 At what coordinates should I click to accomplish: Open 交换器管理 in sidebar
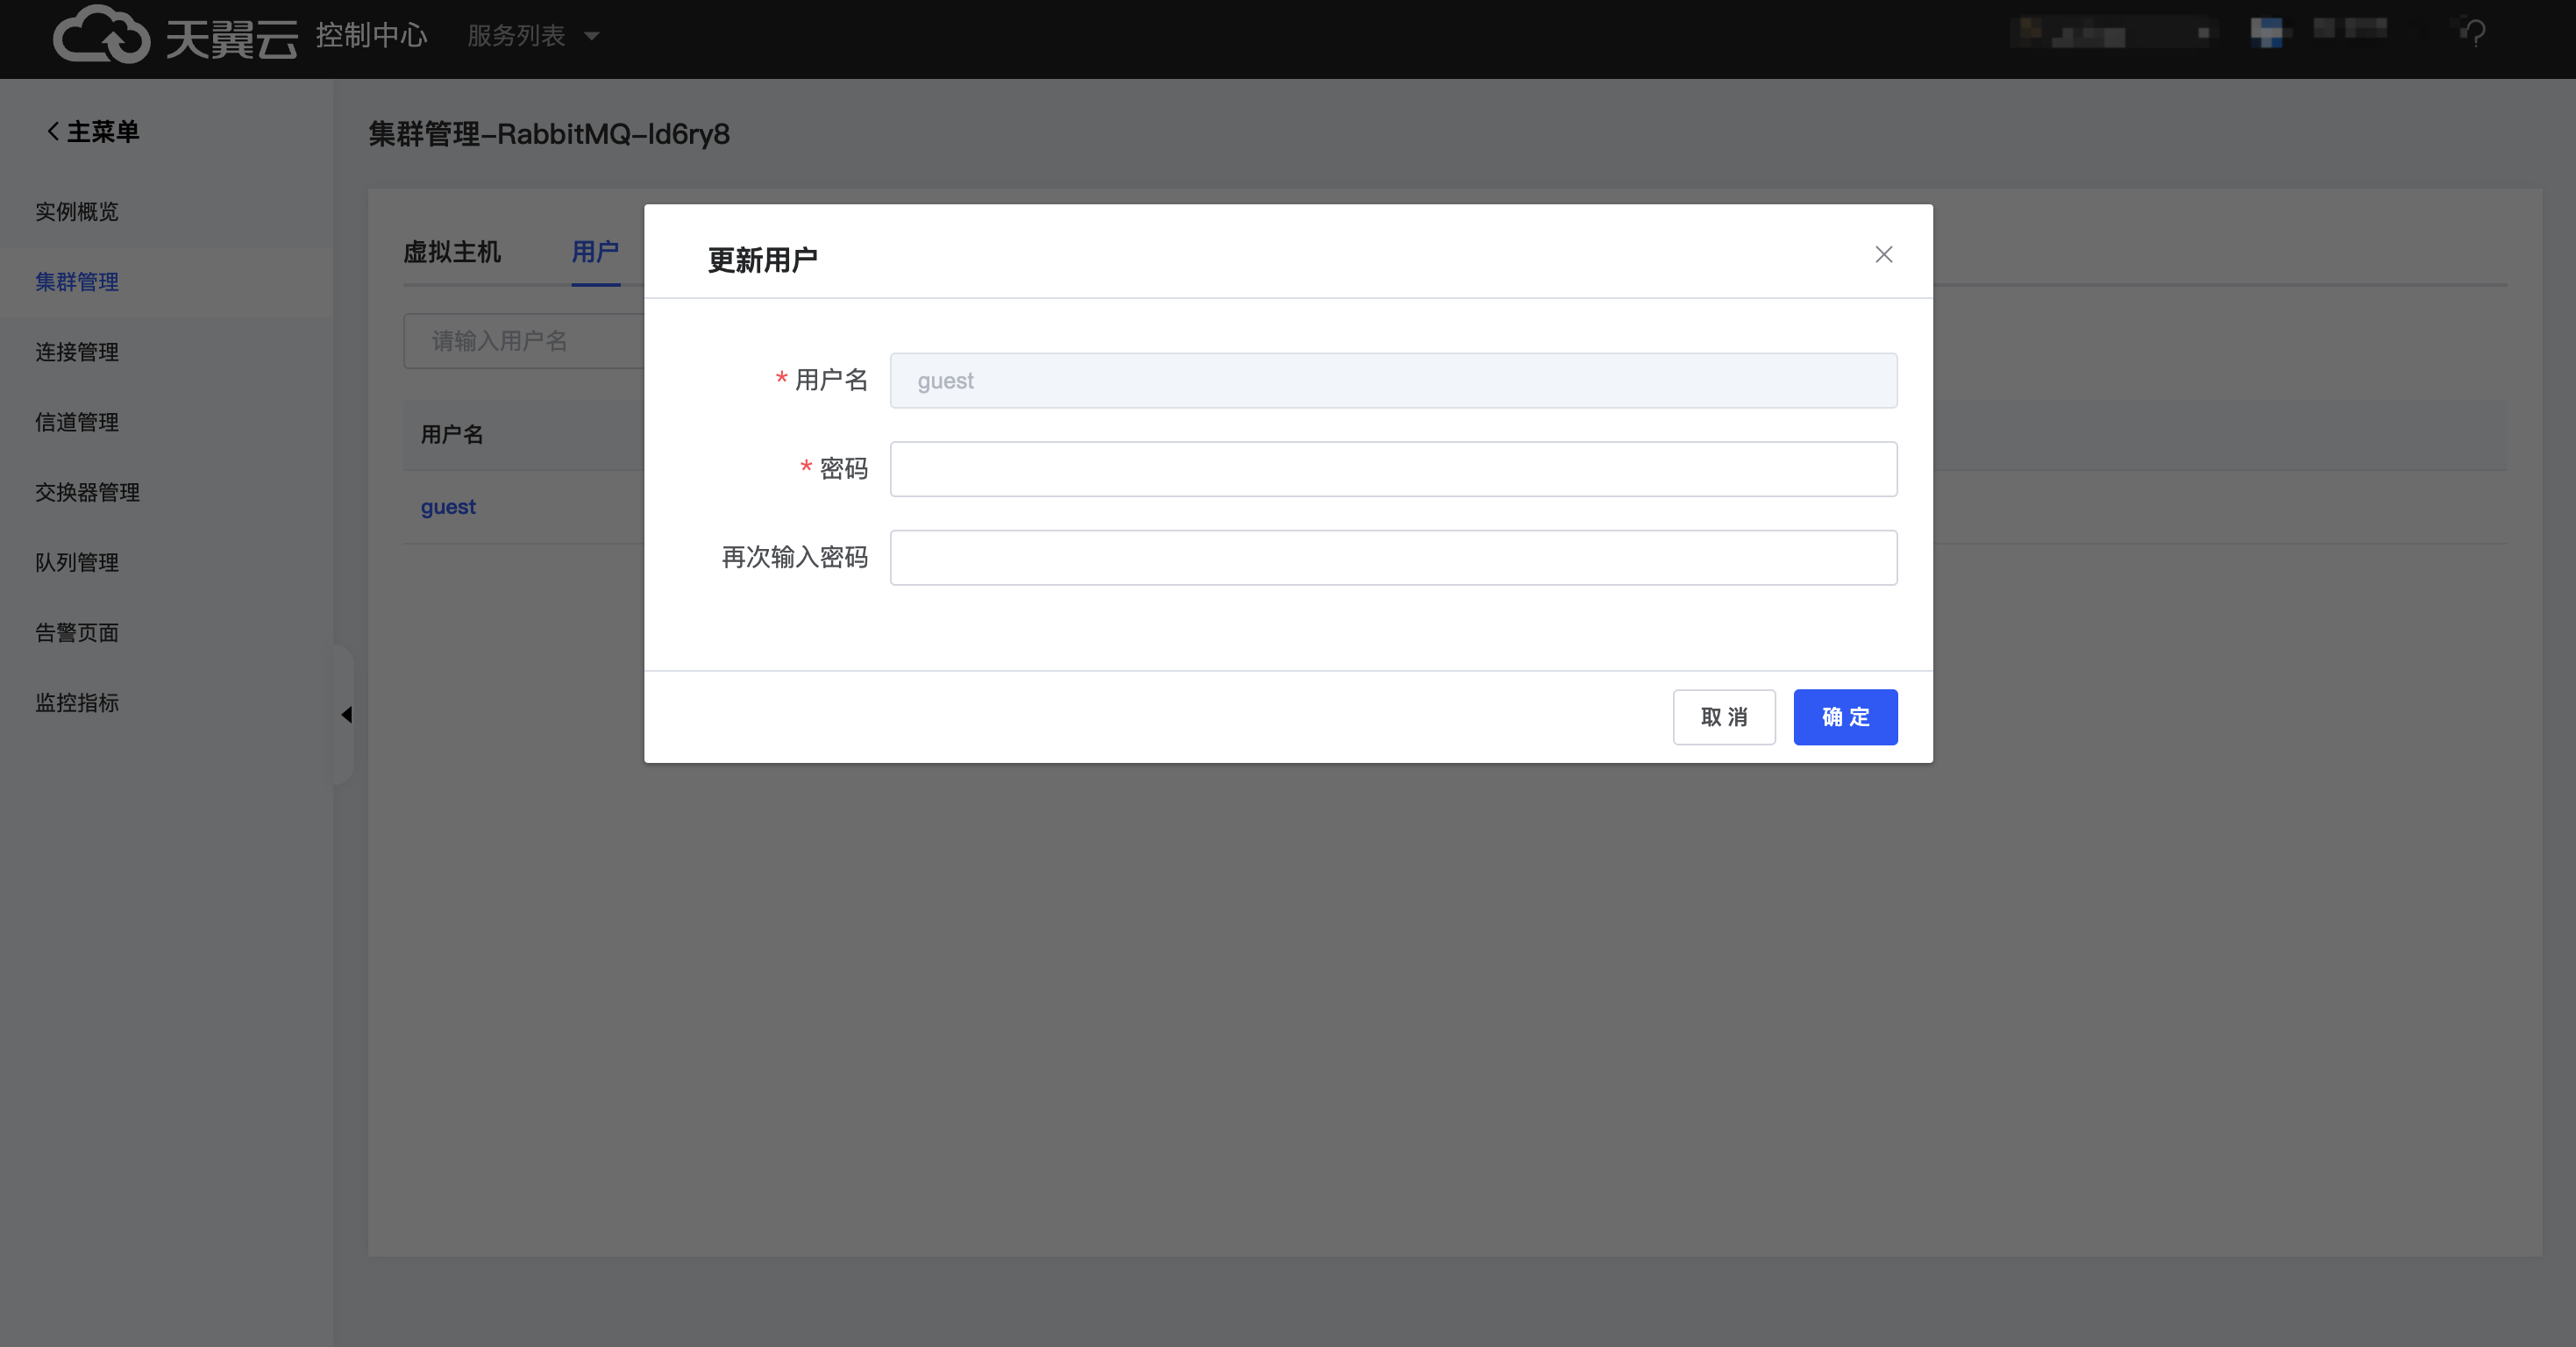click(x=87, y=492)
